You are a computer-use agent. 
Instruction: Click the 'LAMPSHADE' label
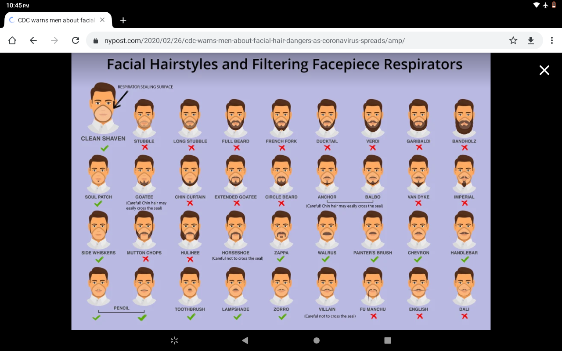(236, 309)
